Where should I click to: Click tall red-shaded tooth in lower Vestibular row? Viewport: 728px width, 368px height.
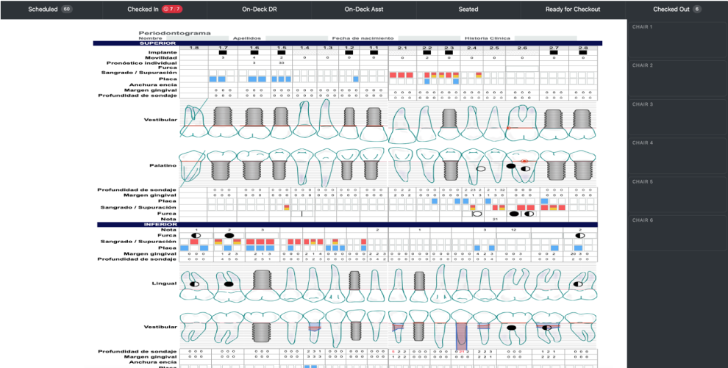pos(462,331)
